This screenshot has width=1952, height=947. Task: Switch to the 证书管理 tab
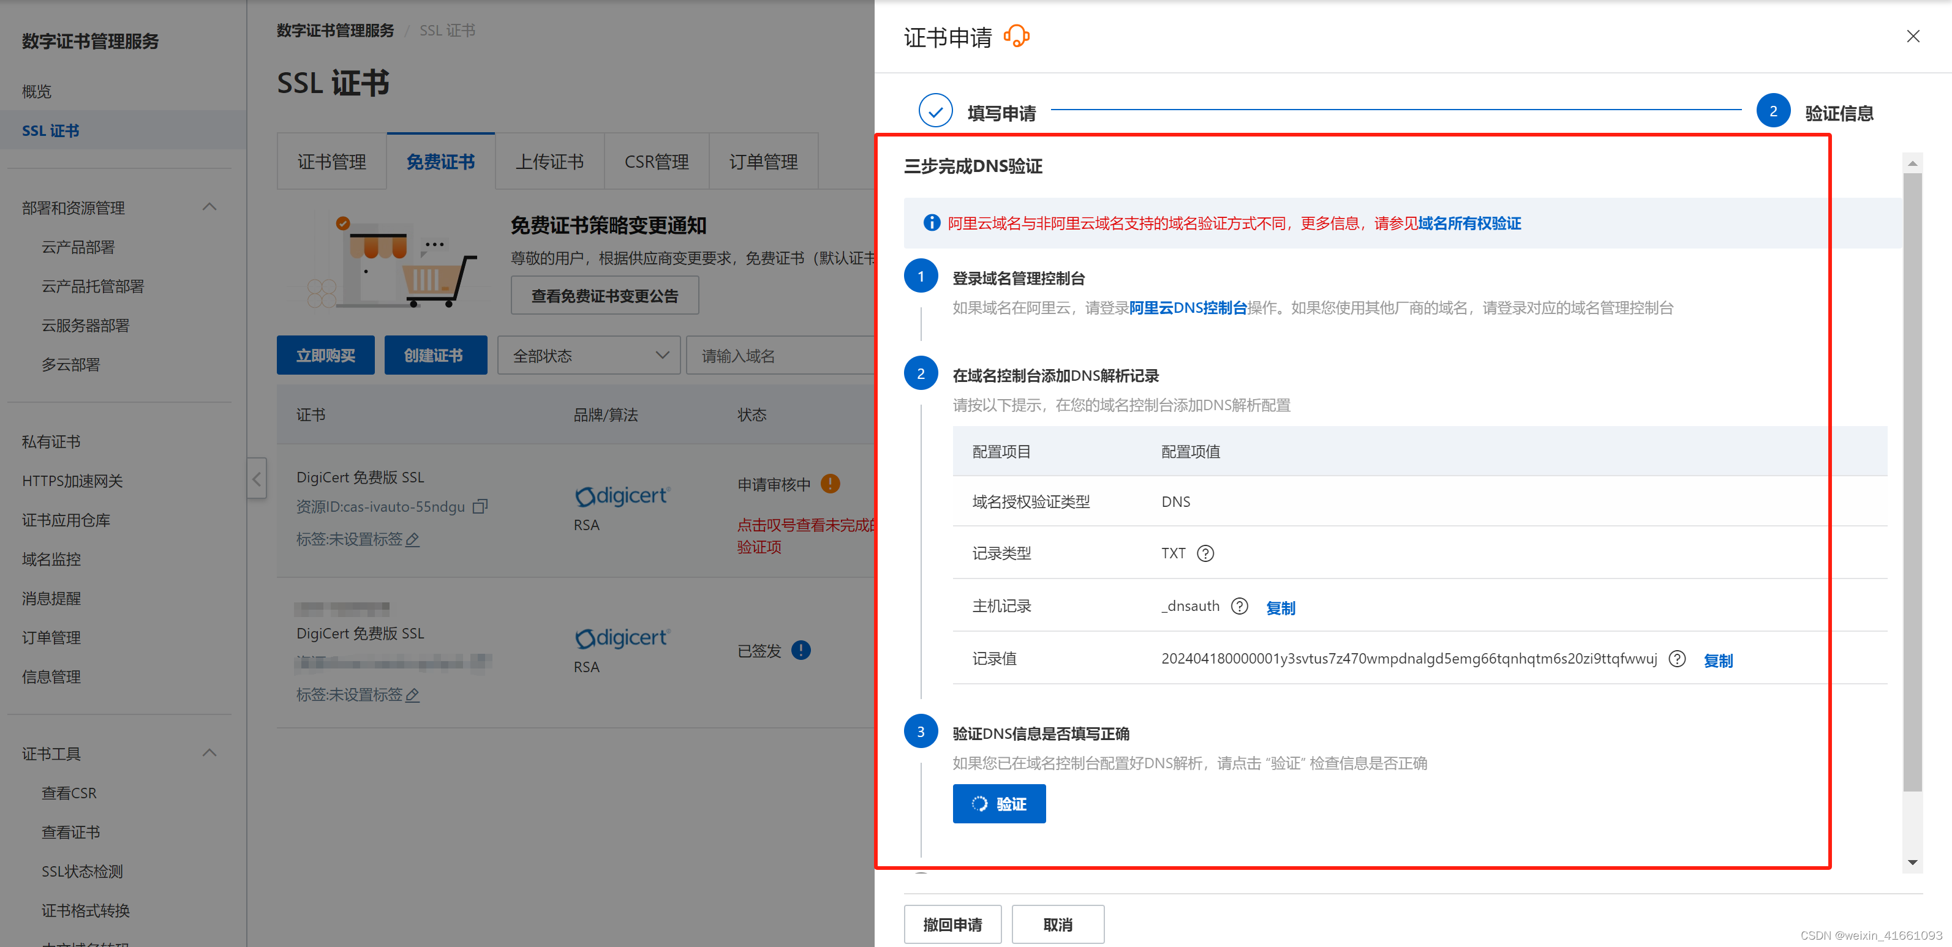coord(332,162)
